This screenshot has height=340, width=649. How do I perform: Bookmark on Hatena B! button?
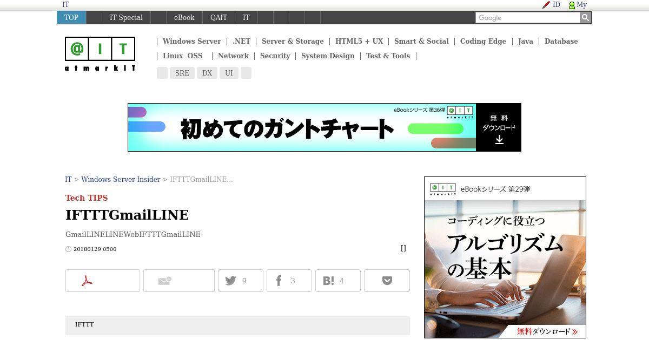click(338, 281)
